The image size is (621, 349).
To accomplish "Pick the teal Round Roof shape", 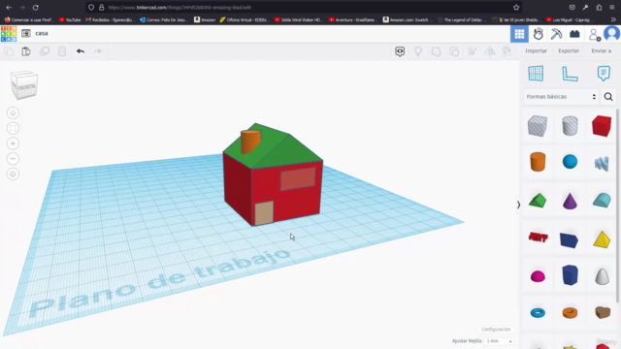I will point(602,201).
